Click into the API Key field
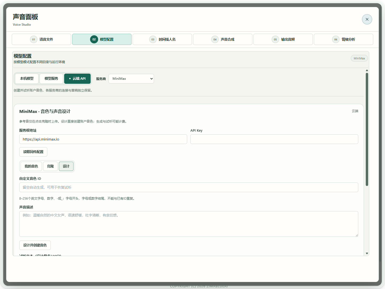This screenshot has height=289, width=385. point(274,139)
